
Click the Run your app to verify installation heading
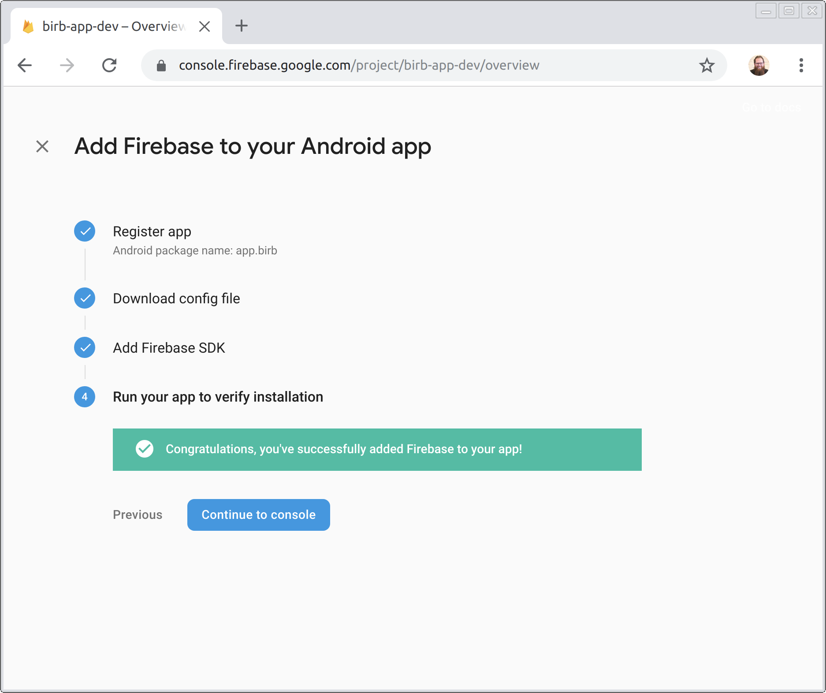[x=218, y=397]
